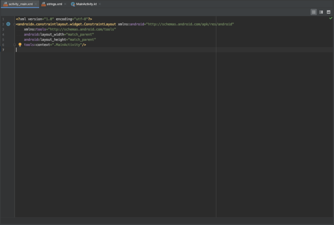This screenshot has width=334, height=225.
Task: Click 'tools:context' attribute name
Action: click(37, 45)
